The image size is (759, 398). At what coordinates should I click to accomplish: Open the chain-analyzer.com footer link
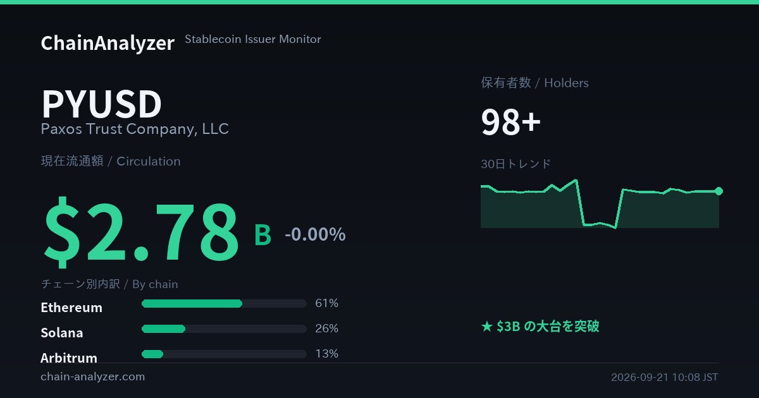[92, 377]
